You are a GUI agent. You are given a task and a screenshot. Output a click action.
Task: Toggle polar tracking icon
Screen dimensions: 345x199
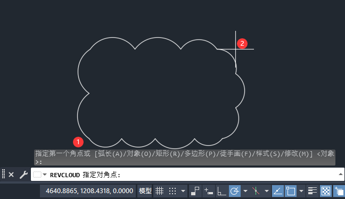click(235, 191)
